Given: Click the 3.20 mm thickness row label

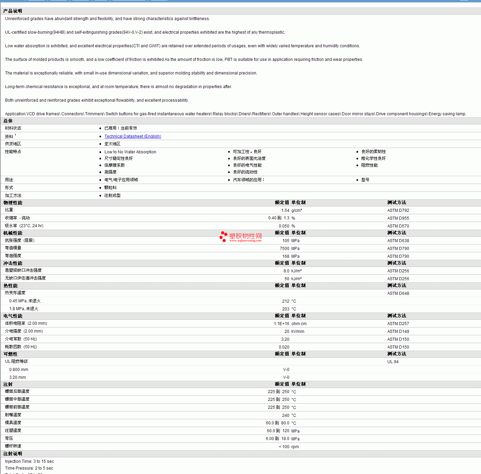Looking at the screenshot, I should (17, 377).
